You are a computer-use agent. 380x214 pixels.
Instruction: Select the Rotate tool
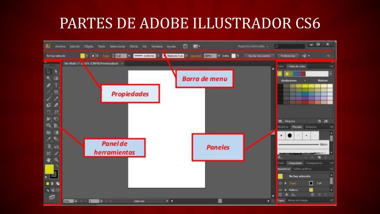(x=49, y=112)
